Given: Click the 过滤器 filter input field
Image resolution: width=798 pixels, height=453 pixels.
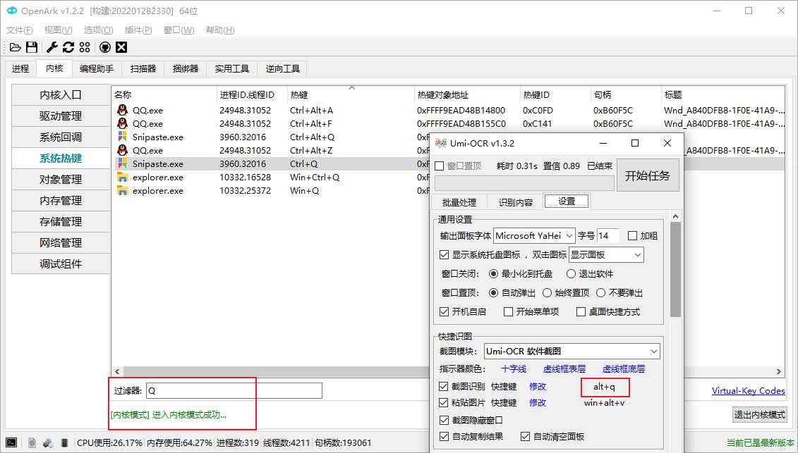Looking at the screenshot, I should [x=234, y=390].
